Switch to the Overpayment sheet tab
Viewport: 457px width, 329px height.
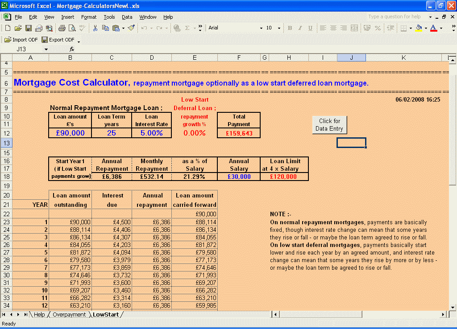(69, 314)
